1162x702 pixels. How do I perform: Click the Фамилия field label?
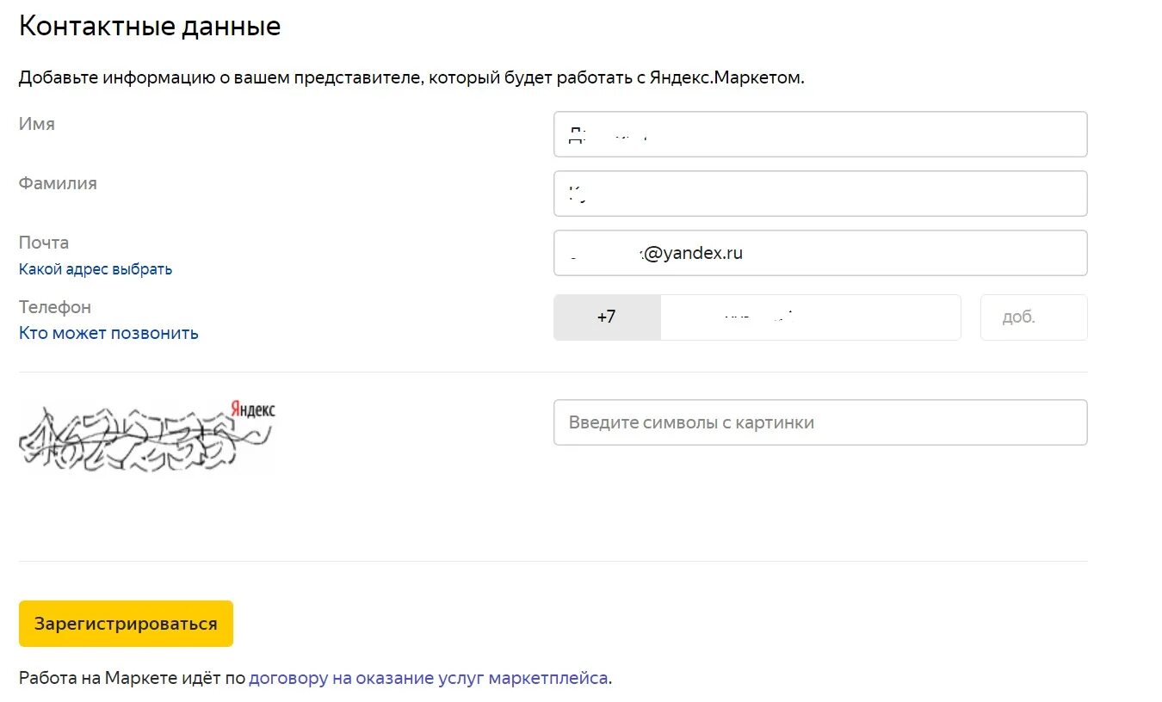(58, 183)
